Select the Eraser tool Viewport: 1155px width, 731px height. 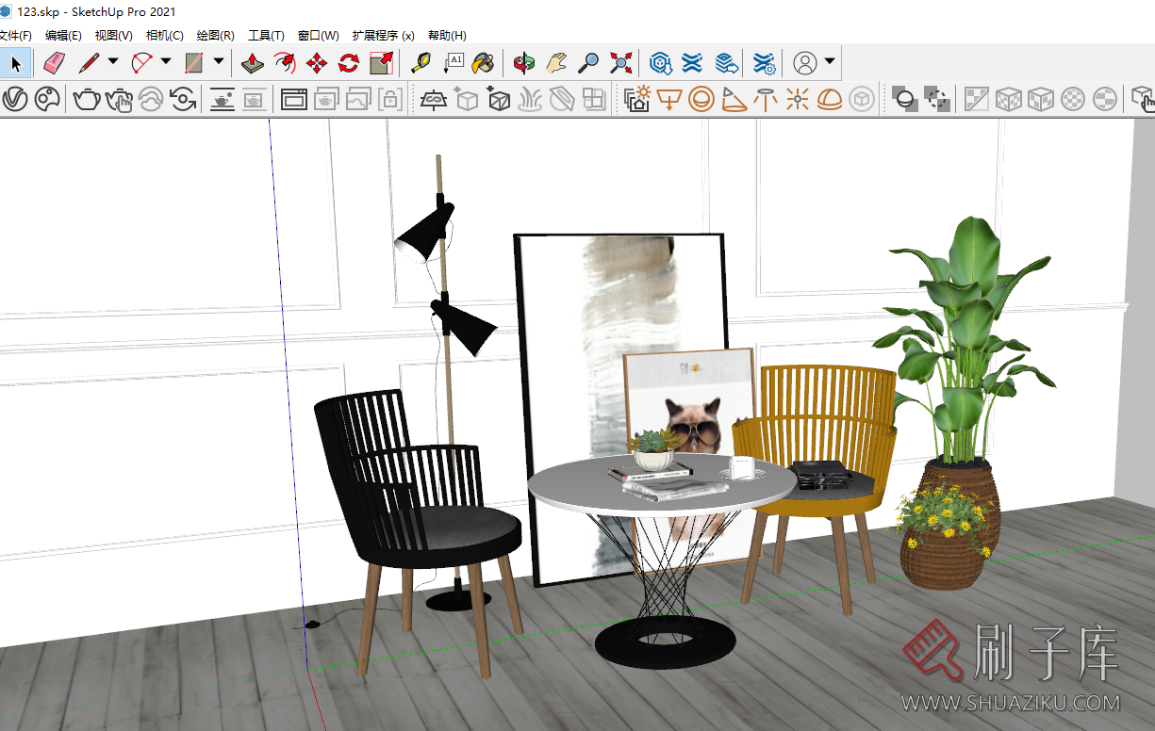click(54, 62)
